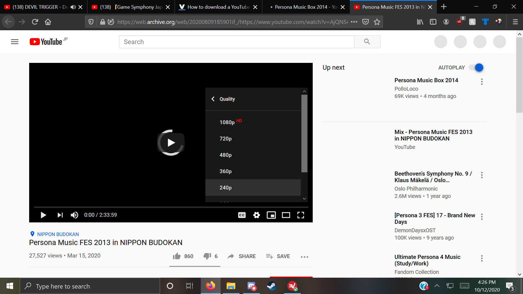The width and height of the screenshot is (523, 294).
Task: Dislike the video with thumbs down
Action: pos(207,256)
